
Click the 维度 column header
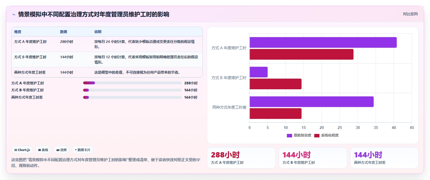click(x=18, y=32)
